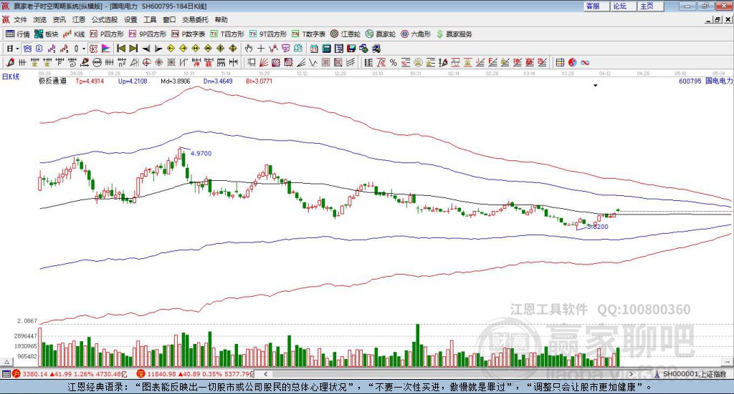Click the yin-yang circle icon

(x=573, y=63)
